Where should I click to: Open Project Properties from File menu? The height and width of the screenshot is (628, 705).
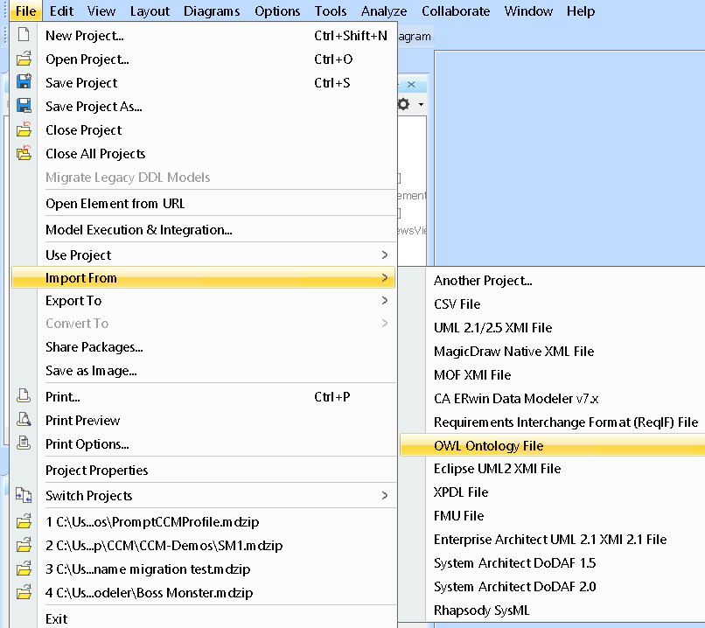click(x=97, y=471)
